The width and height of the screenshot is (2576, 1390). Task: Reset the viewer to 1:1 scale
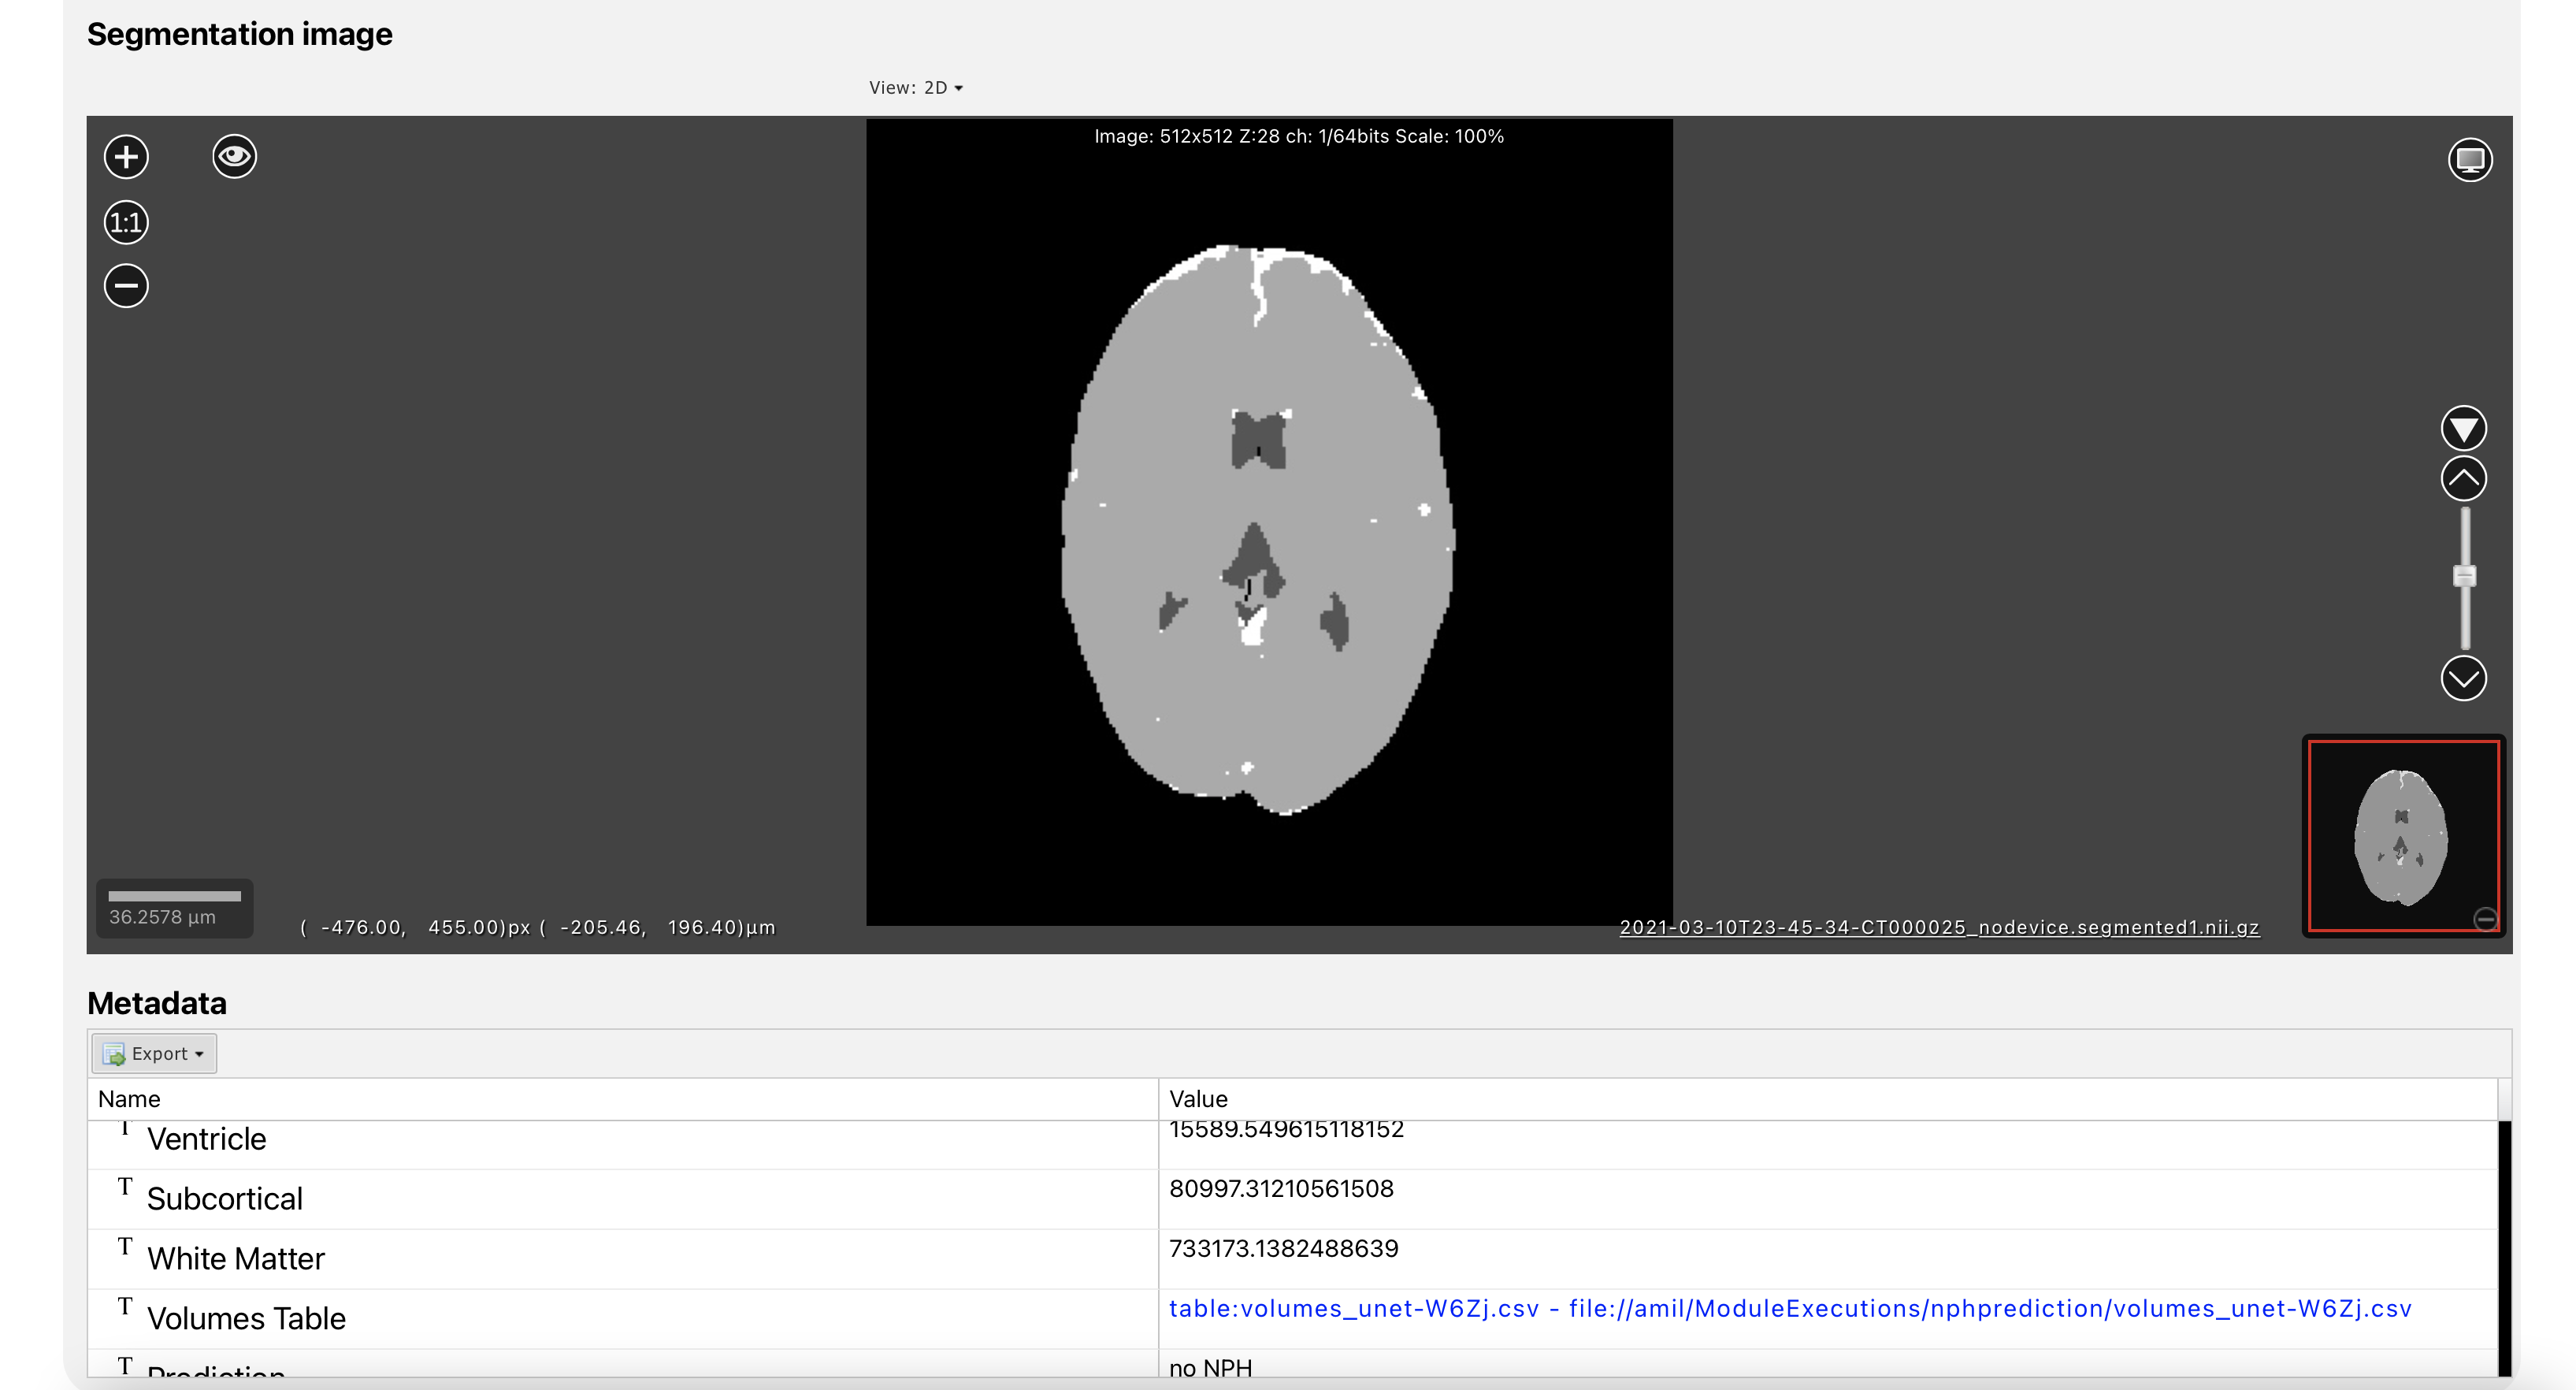coord(126,222)
